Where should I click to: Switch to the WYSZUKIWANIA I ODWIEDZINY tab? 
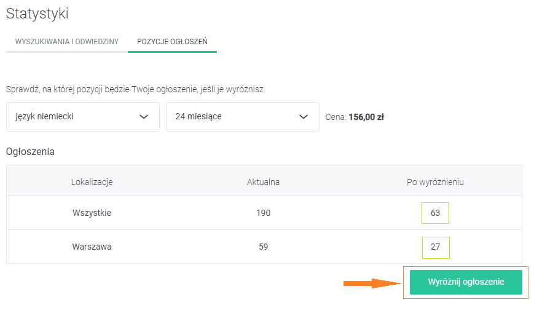[66, 42]
